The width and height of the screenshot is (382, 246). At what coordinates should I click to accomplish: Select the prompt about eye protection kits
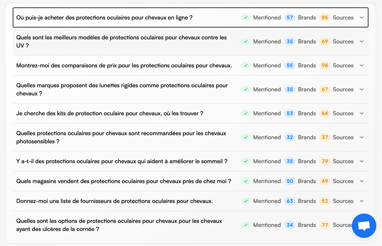tap(110, 113)
